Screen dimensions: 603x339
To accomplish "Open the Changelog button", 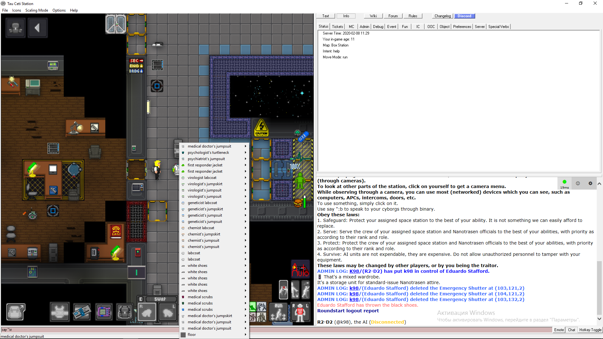I will (x=443, y=16).
